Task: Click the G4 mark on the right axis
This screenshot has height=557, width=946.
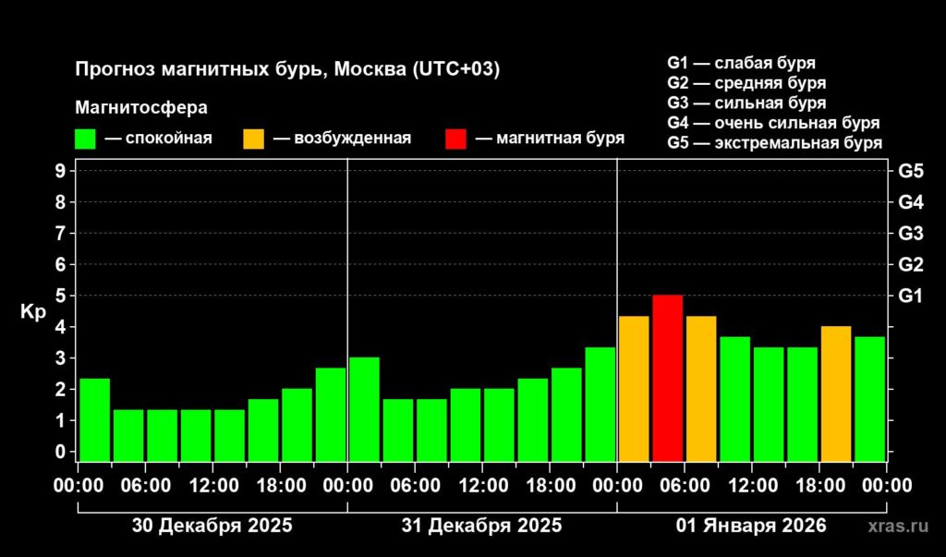Action: pyautogui.click(x=911, y=201)
